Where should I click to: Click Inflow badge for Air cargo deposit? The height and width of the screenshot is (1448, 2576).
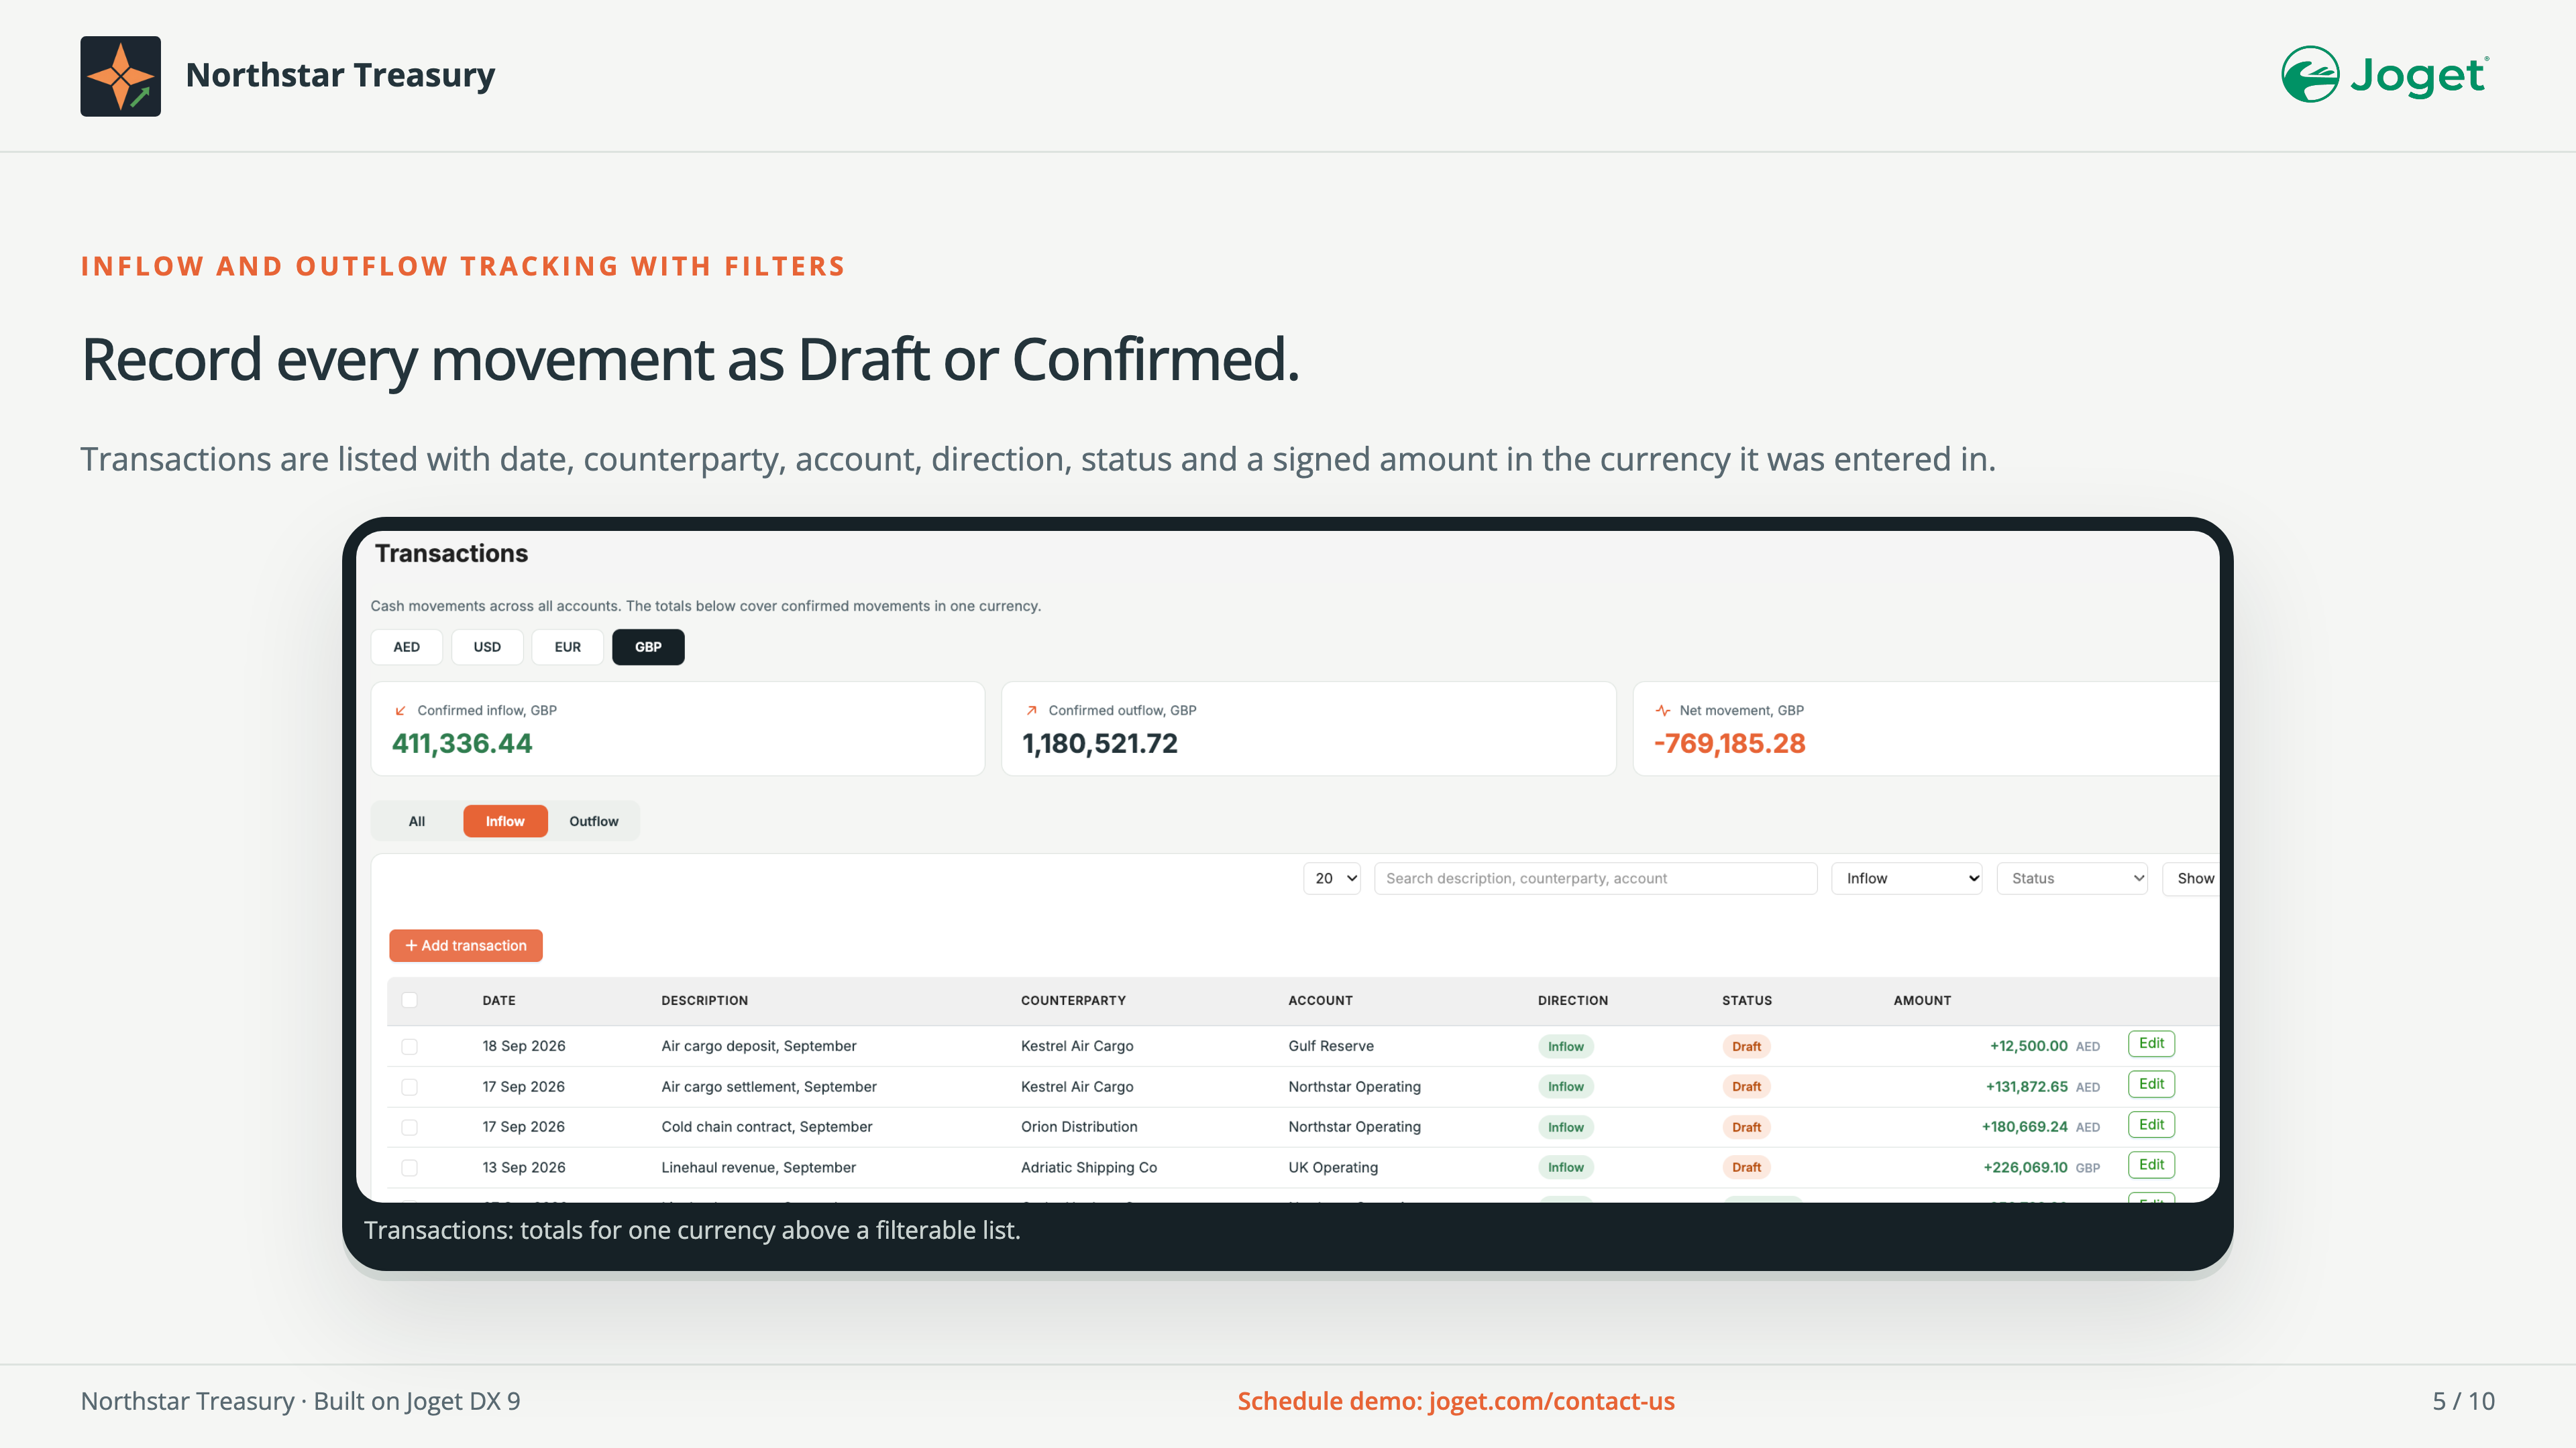click(x=1565, y=1046)
